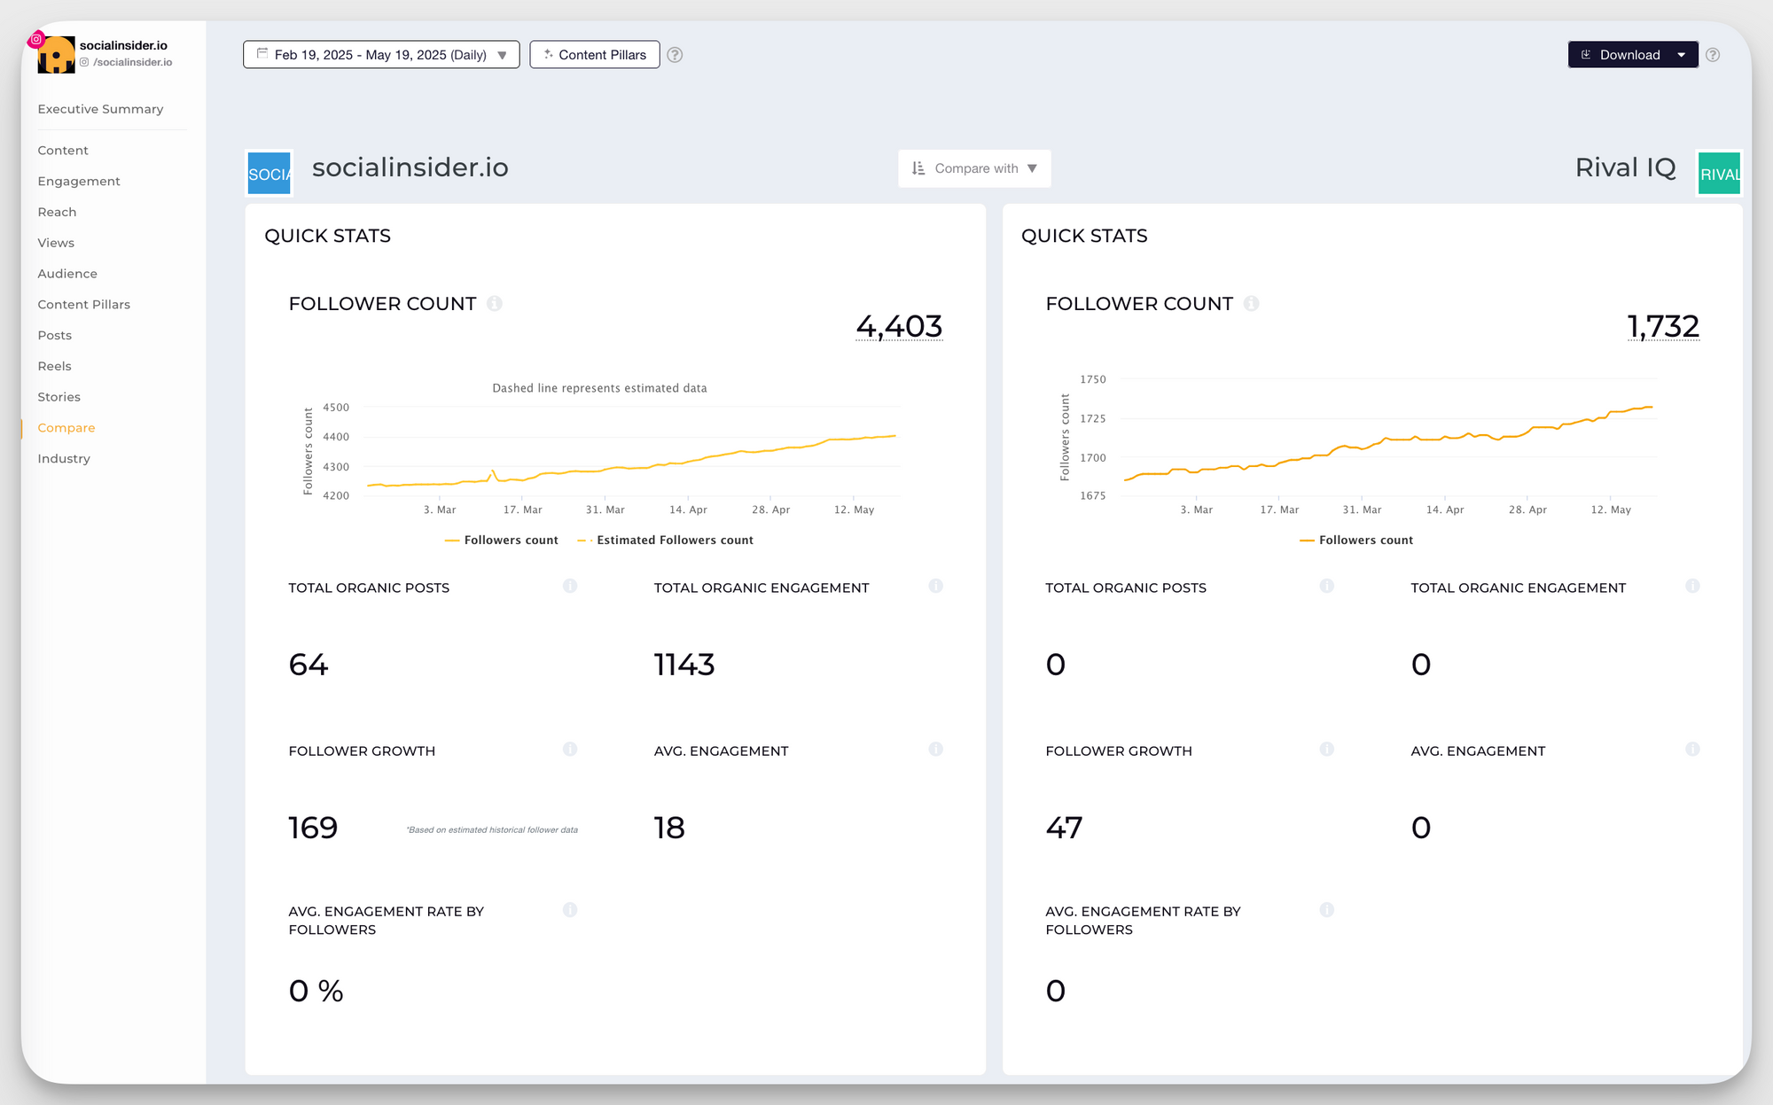Show info for Rival IQ Avg. Engagement
This screenshot has height=1105, width=1773.
(1692, 749)
